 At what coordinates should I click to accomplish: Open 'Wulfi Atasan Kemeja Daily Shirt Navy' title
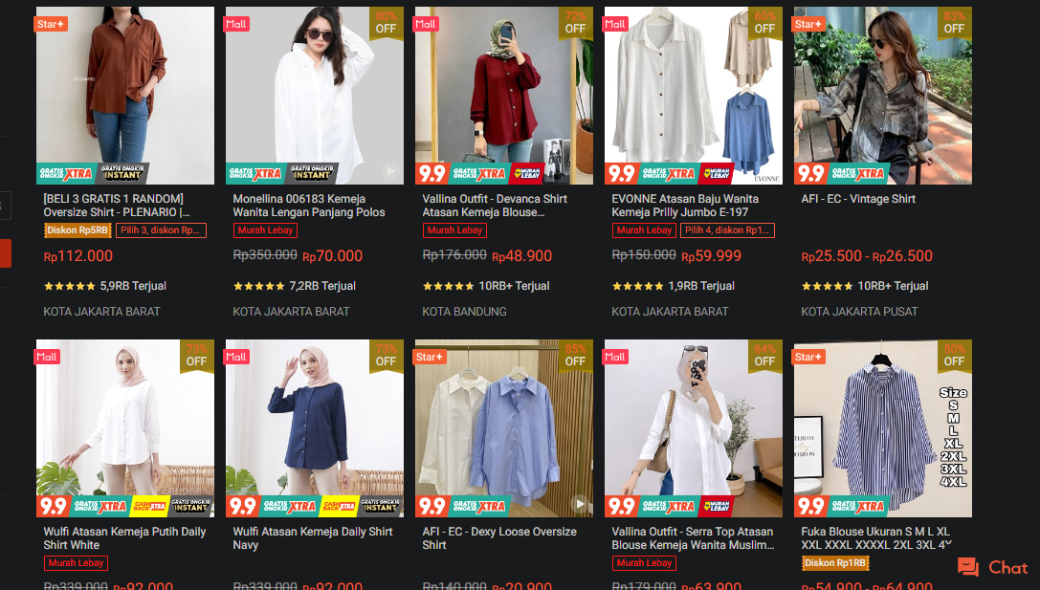click(313, 538)
